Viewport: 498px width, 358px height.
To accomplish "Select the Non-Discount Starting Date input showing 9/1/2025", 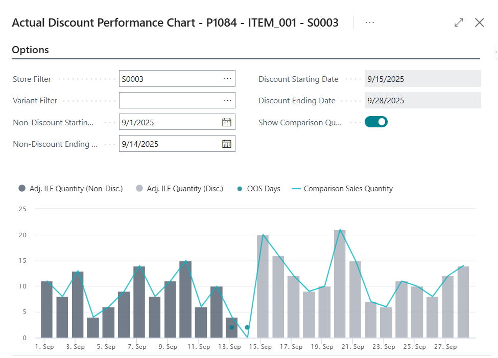I will [x=169, y=122].
